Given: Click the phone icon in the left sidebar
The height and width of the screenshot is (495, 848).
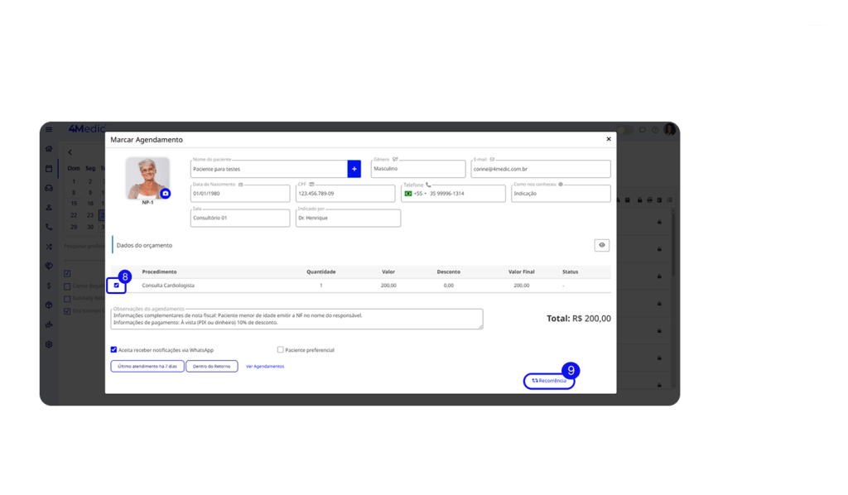Looking at the screenshot, I should coord(49,227).
